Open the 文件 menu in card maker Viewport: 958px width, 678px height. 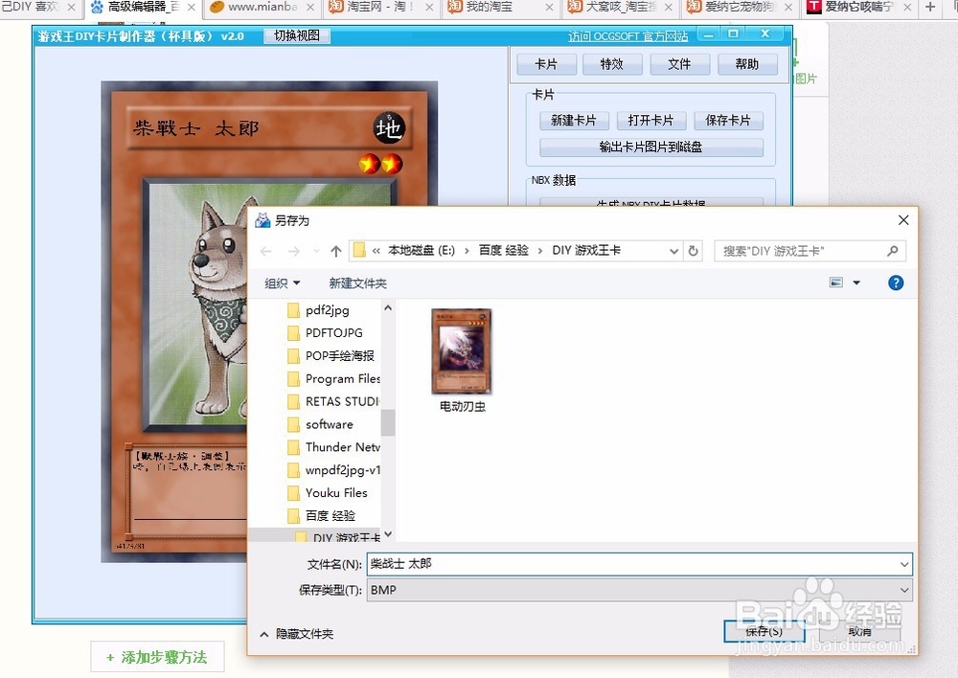[679, 64]
